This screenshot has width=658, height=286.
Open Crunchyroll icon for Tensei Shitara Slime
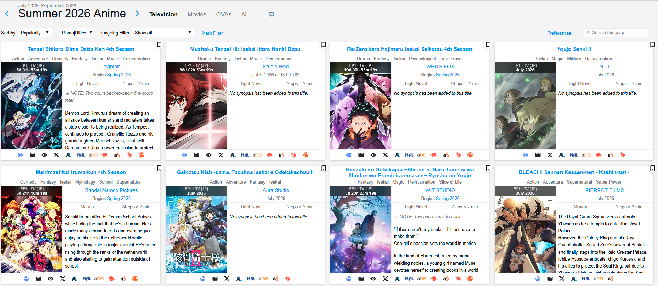click(141, 155)
